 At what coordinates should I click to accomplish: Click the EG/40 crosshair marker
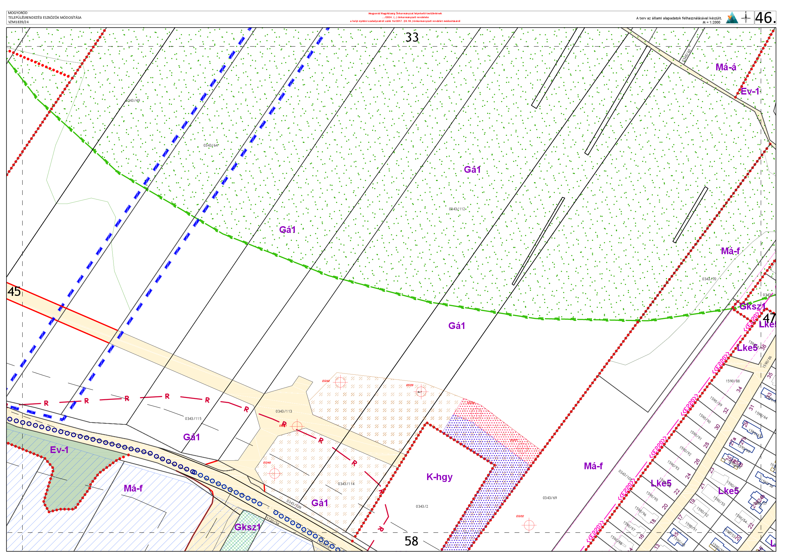[x=274, y=473]
